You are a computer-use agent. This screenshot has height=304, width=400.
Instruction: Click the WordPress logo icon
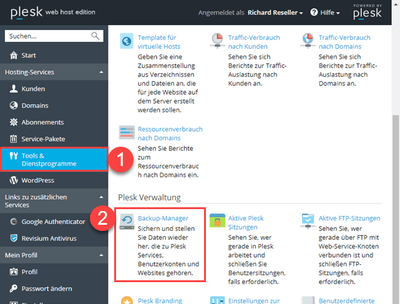click(x=14, y=180)
